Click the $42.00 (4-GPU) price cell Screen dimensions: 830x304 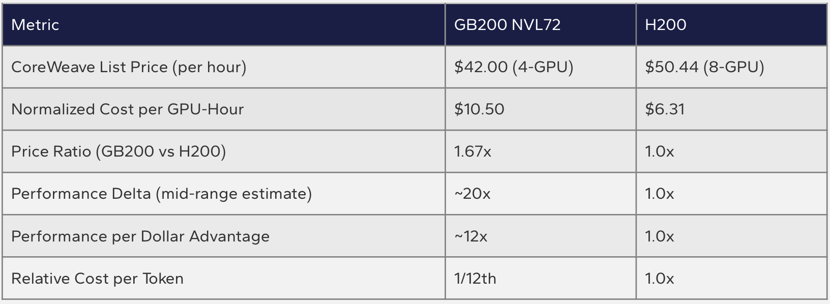[x=514, y=67]
